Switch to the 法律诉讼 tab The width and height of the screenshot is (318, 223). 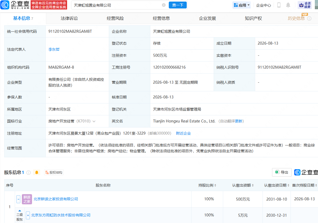(69, 18)
